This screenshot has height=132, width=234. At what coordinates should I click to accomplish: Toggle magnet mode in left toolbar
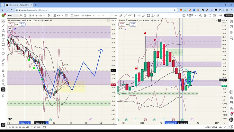pyautogui.click(x=3, y=71)
